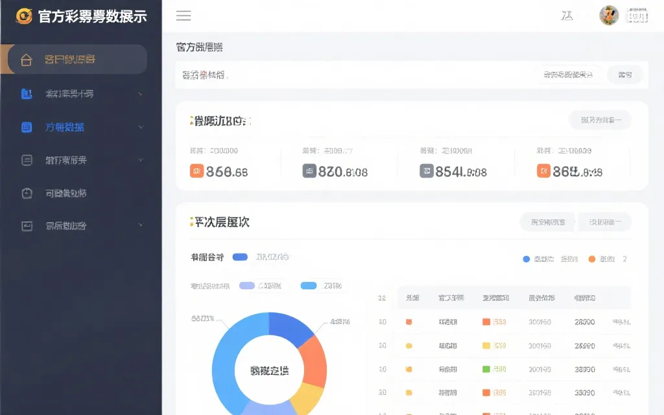Image resolution: width=664 pixels, height=415 pixels.
Task: Toggle the blue legend marker beside the donut chart
Action: pos(240,257)
